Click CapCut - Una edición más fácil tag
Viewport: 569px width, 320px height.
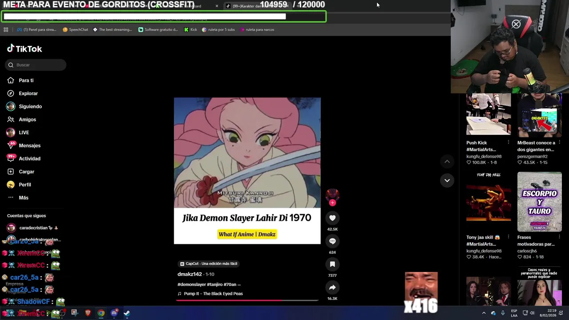[x=208, y=264]
